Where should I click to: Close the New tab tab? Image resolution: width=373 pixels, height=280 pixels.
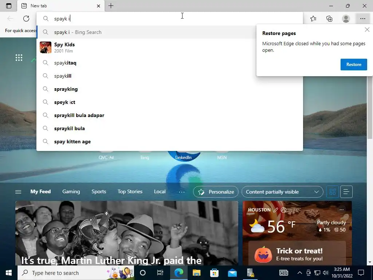click(x=98, y=6)
